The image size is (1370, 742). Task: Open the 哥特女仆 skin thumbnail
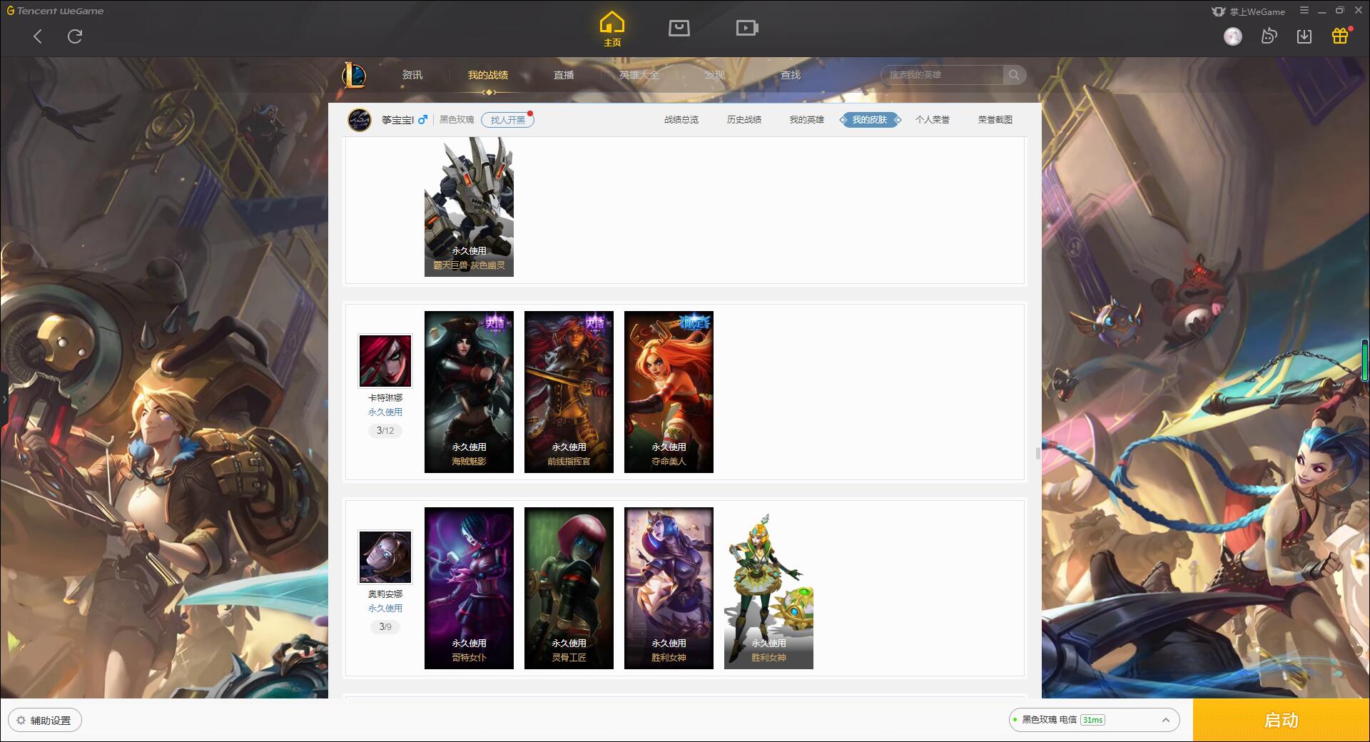(469, 588)
